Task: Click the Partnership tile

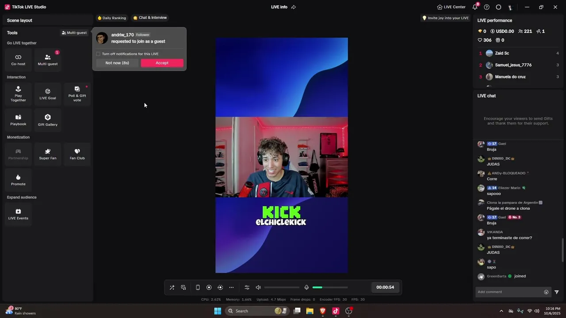Action: click(18, 154)
